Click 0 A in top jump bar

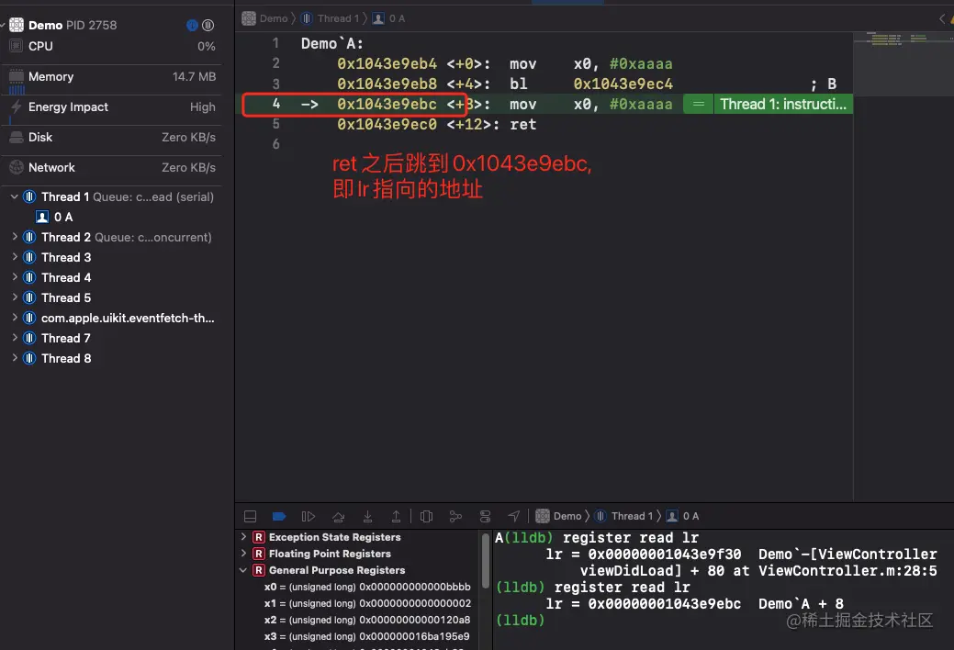click(388, 19)
